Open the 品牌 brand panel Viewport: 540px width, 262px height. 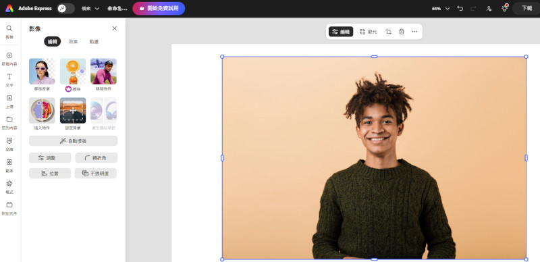[x=9, y=144]
